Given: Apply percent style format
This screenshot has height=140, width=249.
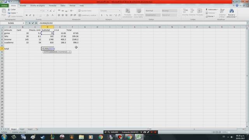Looking at the screenshot, I should coord(107,15).
